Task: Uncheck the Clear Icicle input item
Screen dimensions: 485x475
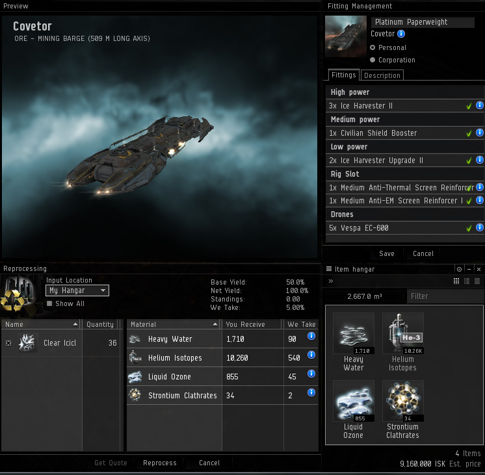Action: tap(8, 343)
